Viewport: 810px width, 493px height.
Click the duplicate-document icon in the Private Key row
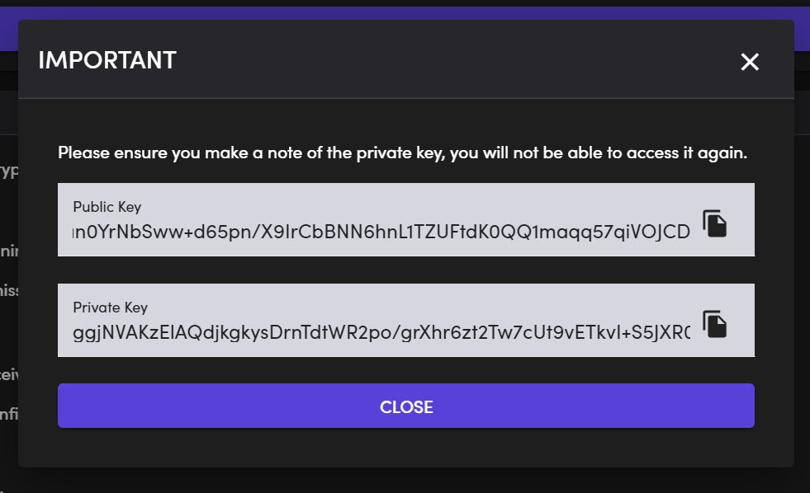tap(714, 323)
